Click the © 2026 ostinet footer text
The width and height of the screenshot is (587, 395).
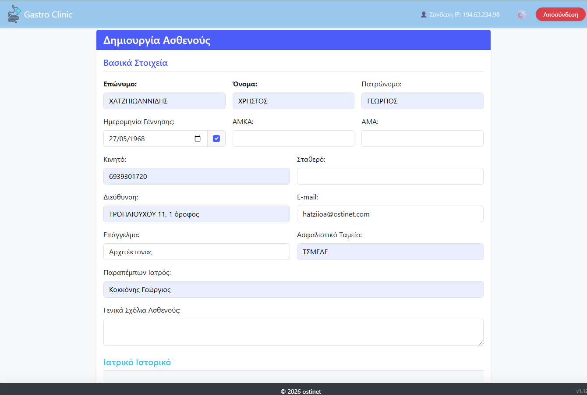click(301, 391)
